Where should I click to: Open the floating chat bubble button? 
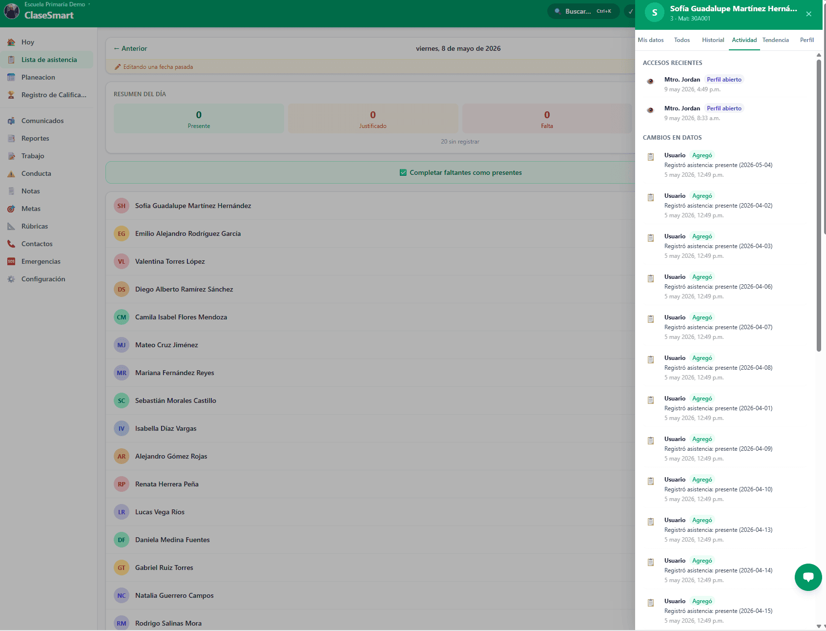[x=808, y=577]
